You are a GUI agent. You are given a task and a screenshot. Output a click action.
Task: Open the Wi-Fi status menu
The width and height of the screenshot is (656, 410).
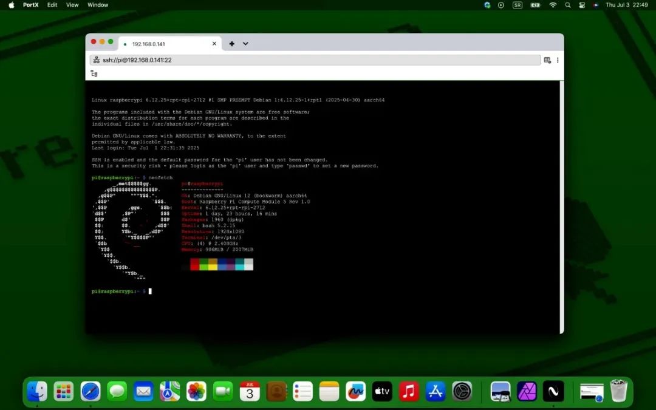coord(553,5)
